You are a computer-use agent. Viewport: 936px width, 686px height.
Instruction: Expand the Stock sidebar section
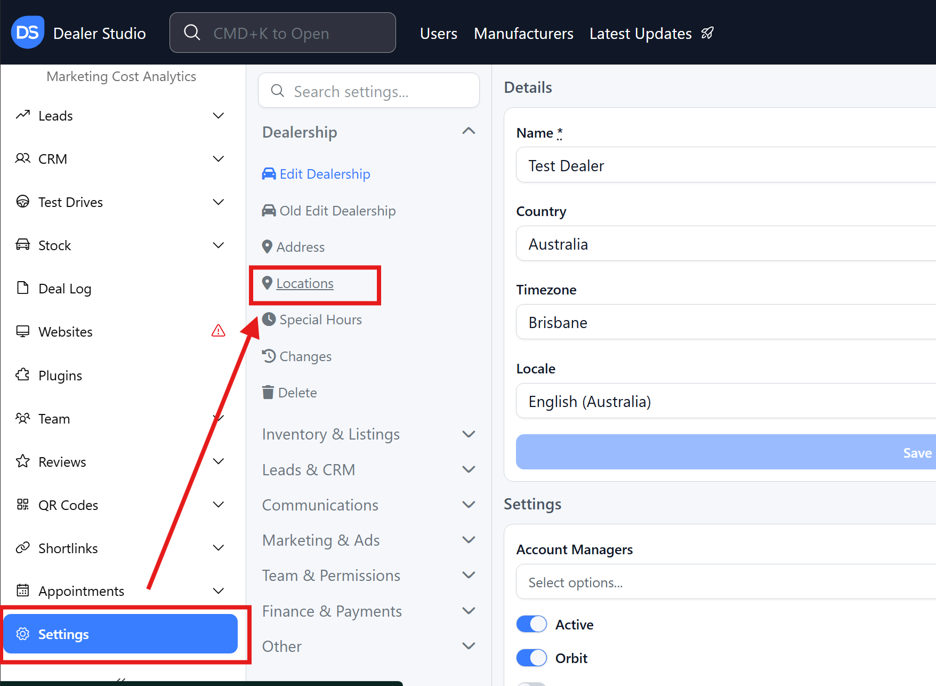point(219,245)
